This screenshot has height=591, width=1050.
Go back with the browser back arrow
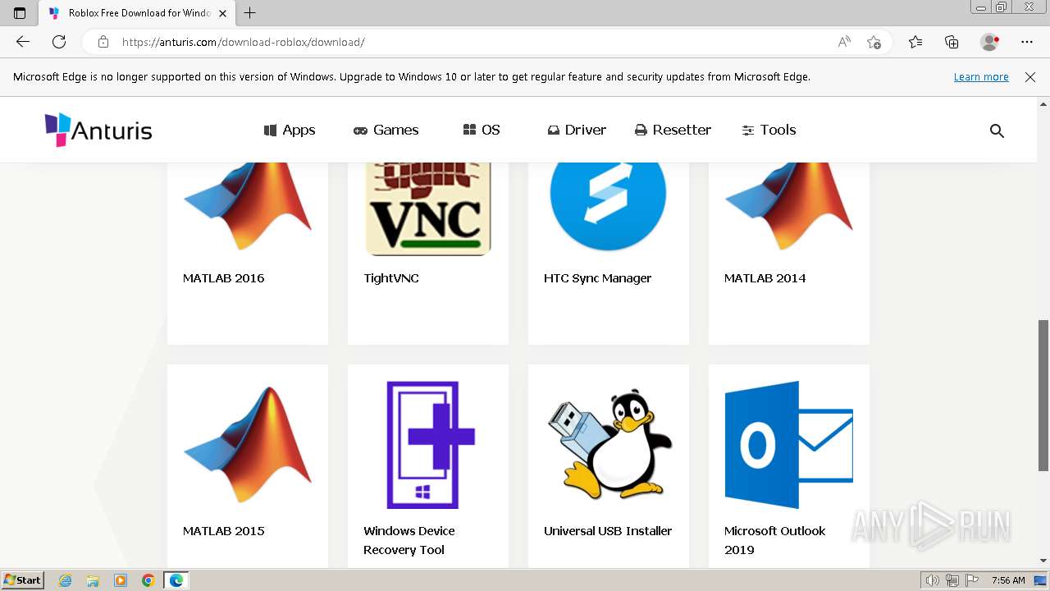pos(23,42)
